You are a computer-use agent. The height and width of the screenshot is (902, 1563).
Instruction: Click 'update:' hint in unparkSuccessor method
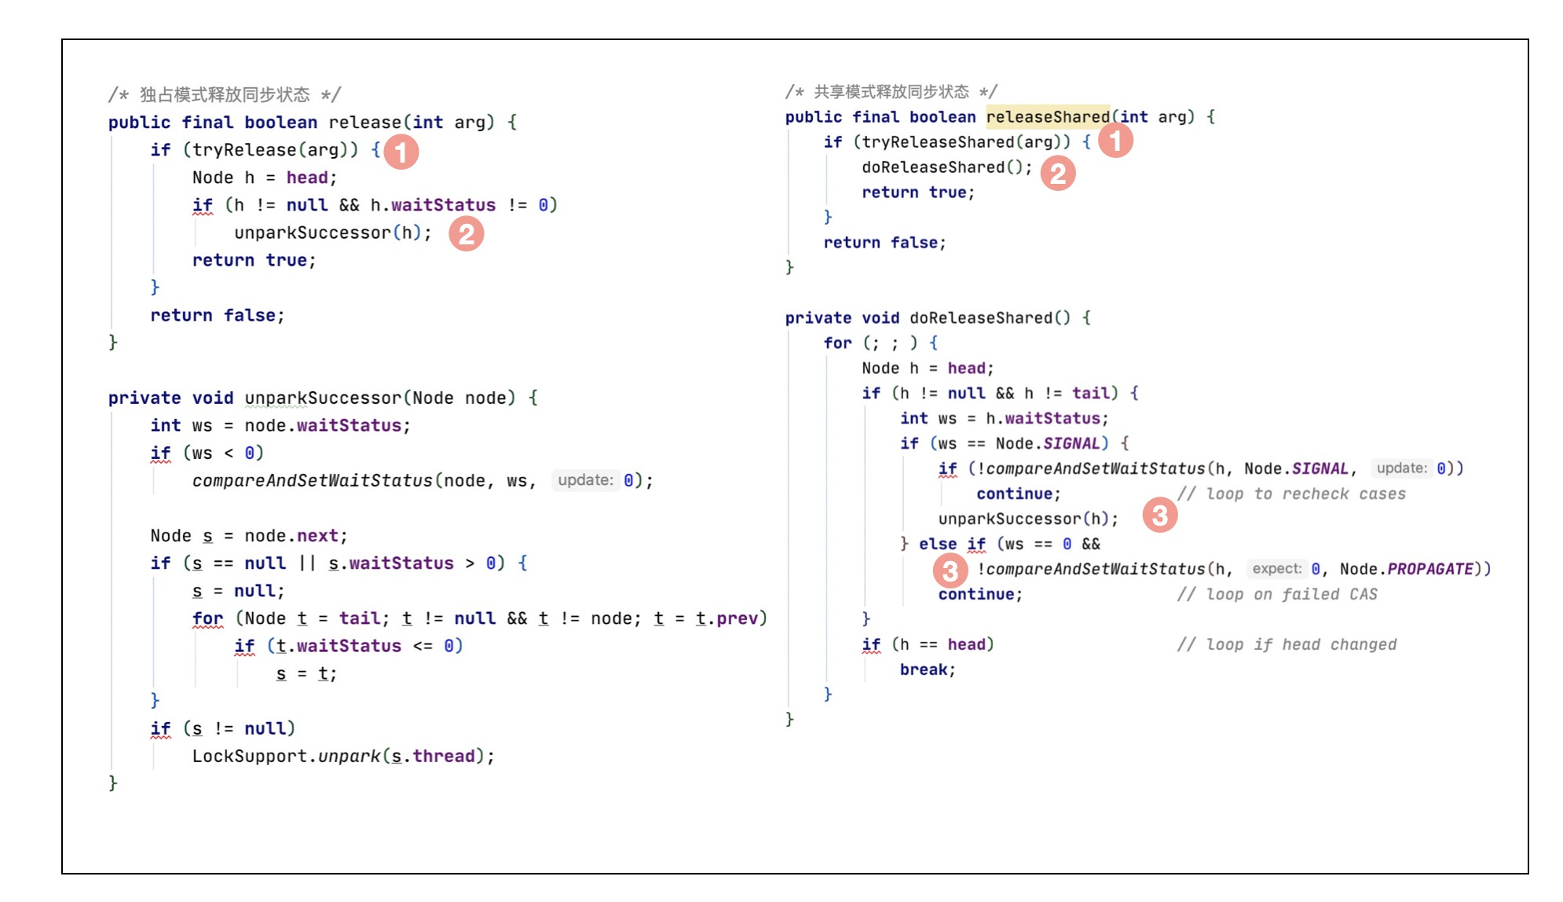tap(584, 480)
